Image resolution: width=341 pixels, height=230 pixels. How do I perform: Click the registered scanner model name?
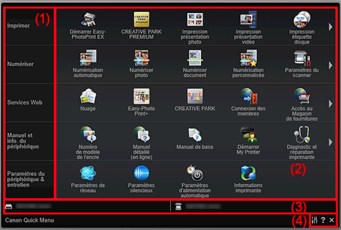(x=203, y=206)
